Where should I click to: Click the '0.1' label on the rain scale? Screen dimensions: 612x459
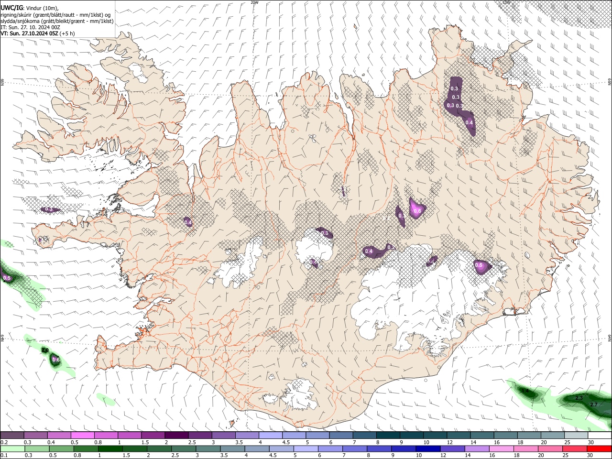click(3, 455)
